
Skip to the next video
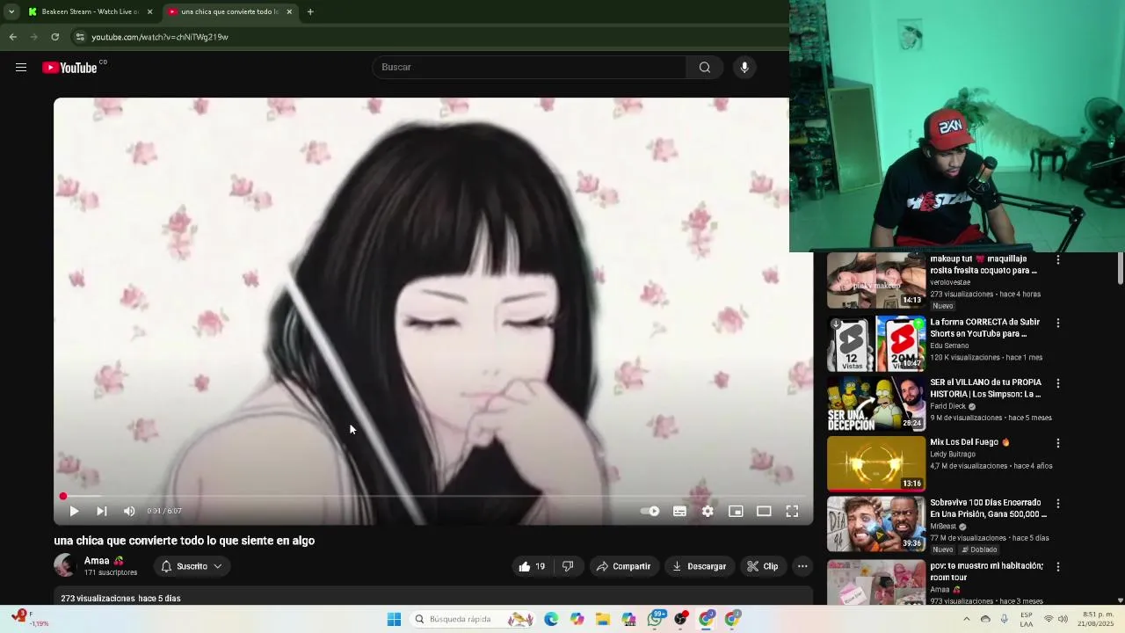[x=102, y=511]
